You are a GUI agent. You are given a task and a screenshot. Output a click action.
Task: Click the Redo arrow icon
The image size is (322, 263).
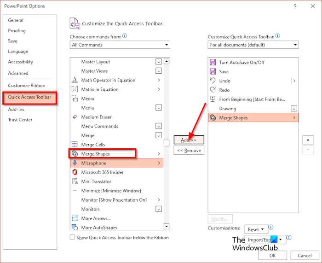pyautogui.click(x=213, y=90)
